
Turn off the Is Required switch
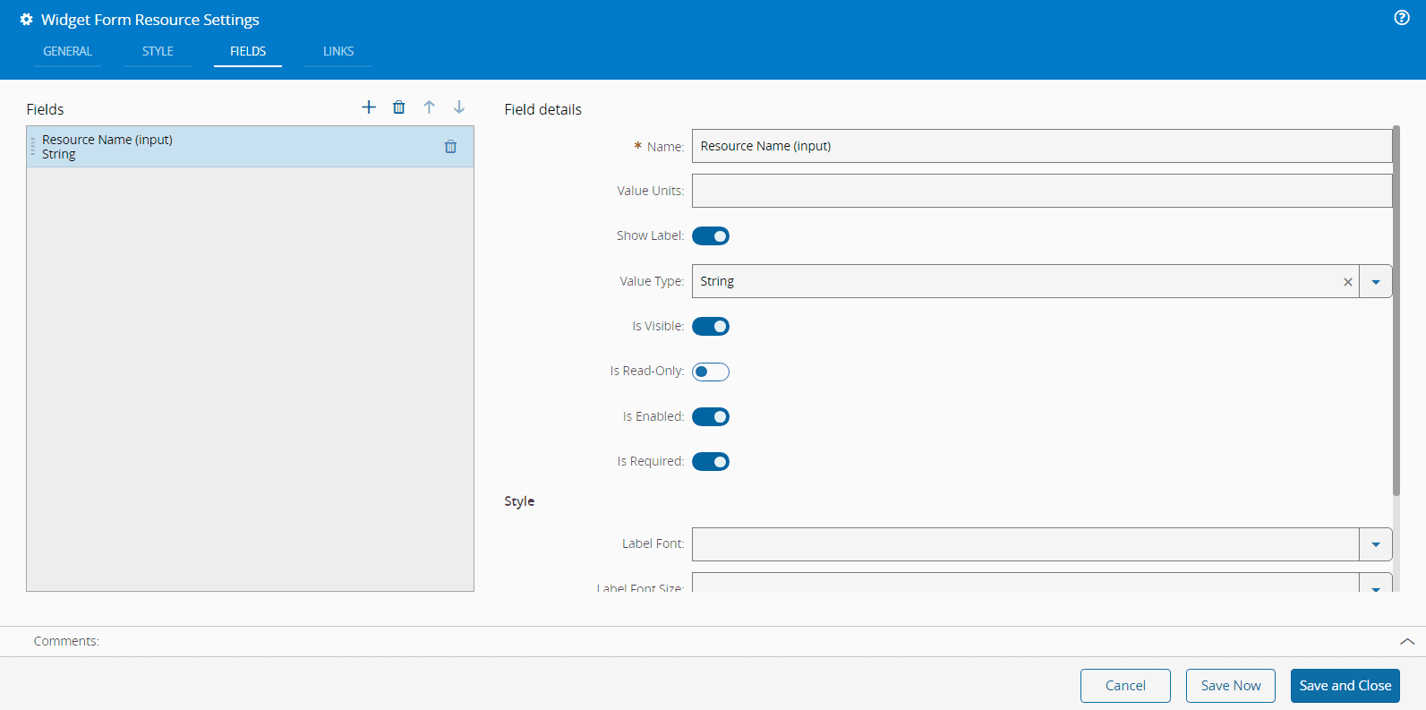711,462
